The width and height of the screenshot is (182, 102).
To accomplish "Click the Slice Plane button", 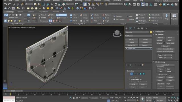I will 161,84.
